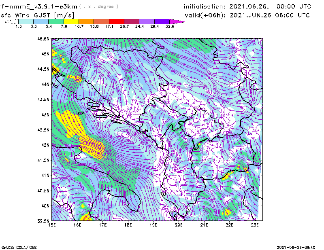324x250 pixels.
Task: Click the 7.9 colorbar value
Action: tap(64, 26)
